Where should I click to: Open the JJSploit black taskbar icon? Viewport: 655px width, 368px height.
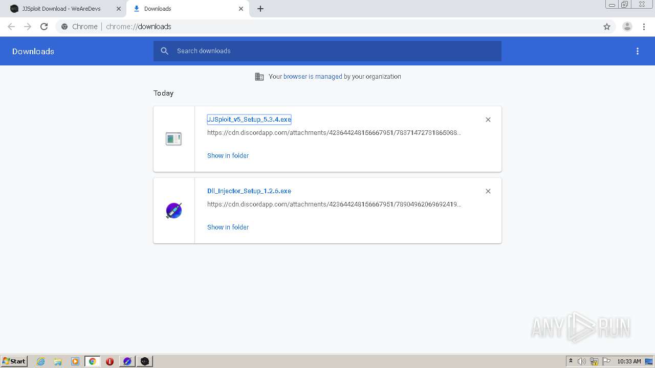[145, 361]
